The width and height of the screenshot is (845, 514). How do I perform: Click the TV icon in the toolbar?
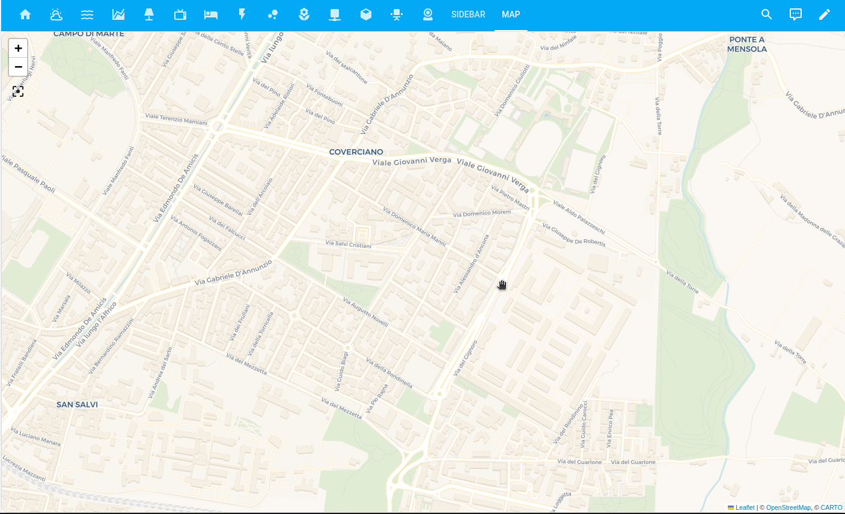coord(180,14)
